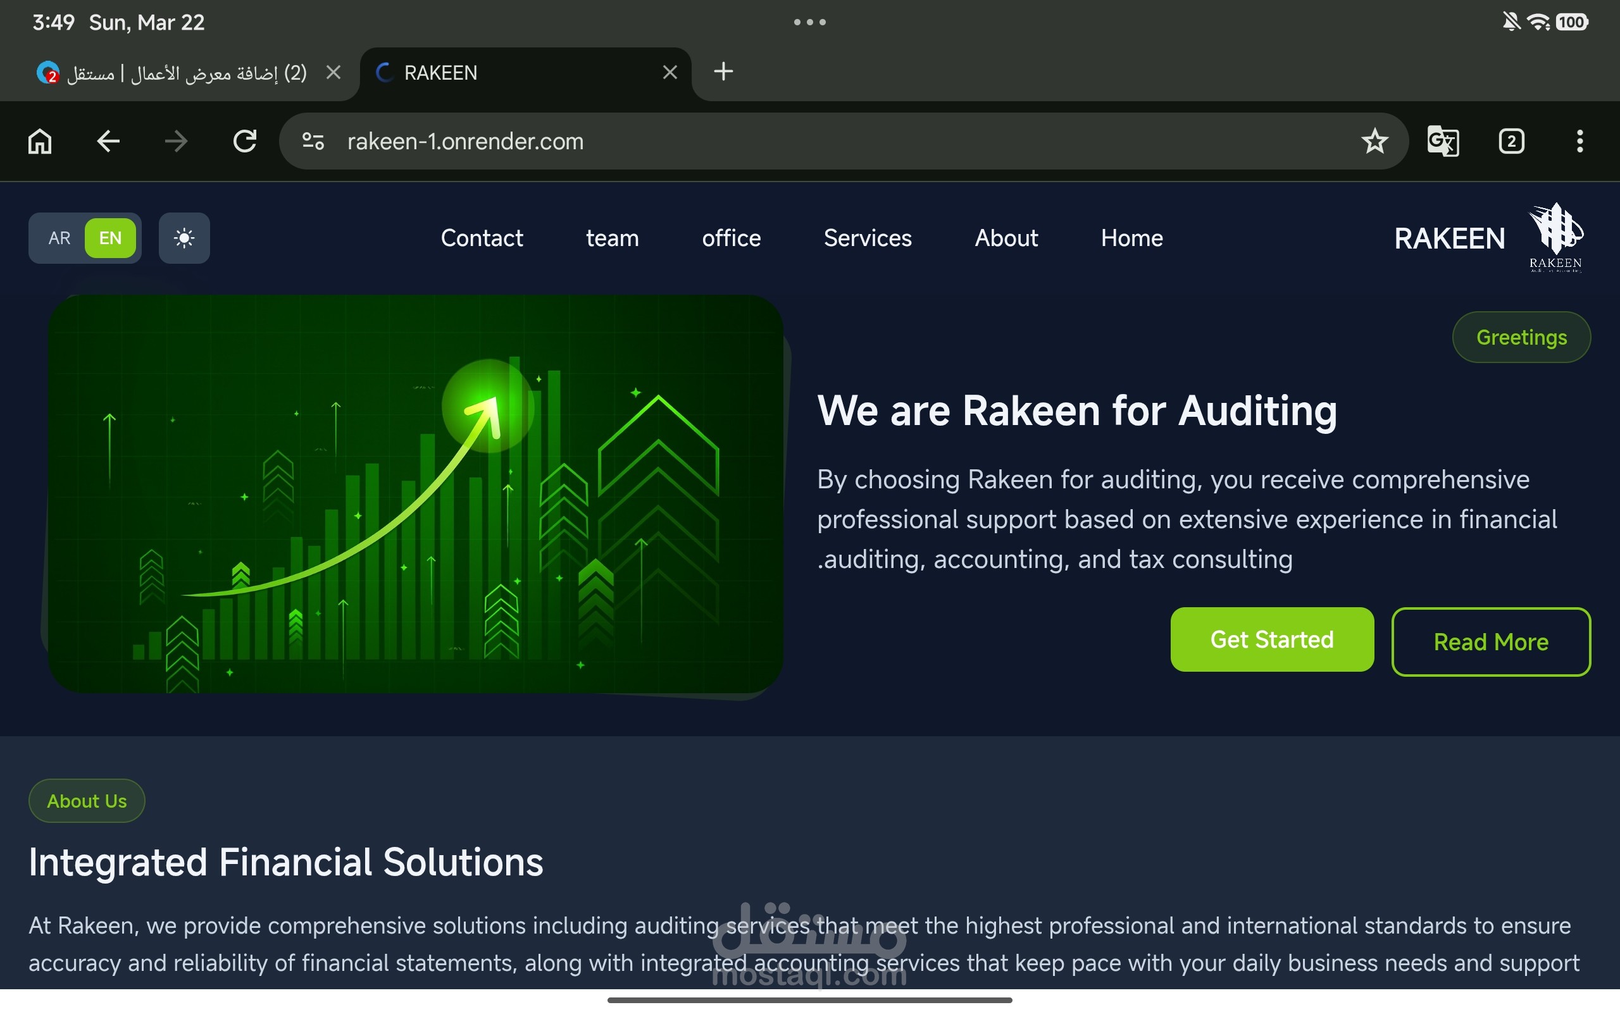Viewport: 1620px width, 1012px height.
Task: Focus the rakeen-1.onrender.com address bar
Action: coord(803,141)
